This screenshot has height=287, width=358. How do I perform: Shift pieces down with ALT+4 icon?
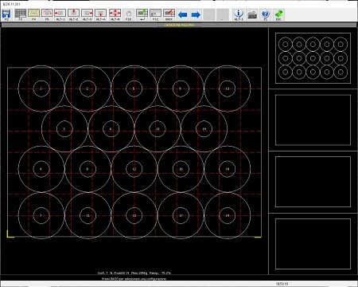coord(100,14)
